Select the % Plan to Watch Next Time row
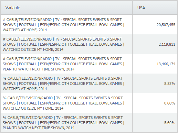Image resolution: width=178 pixels, height=133 pixels. [89, 123]
